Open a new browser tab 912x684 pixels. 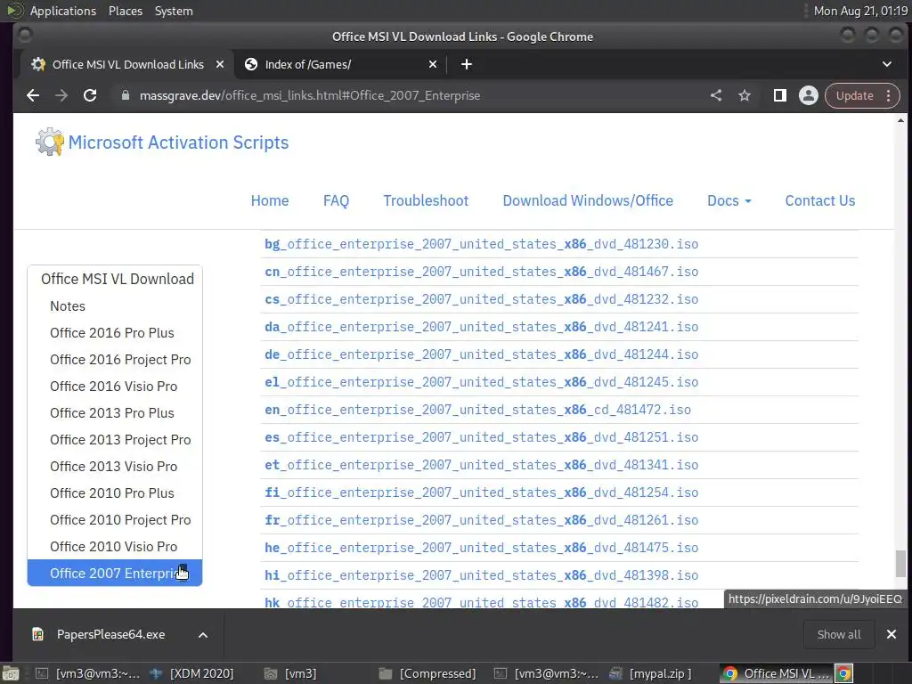(466, 64)
